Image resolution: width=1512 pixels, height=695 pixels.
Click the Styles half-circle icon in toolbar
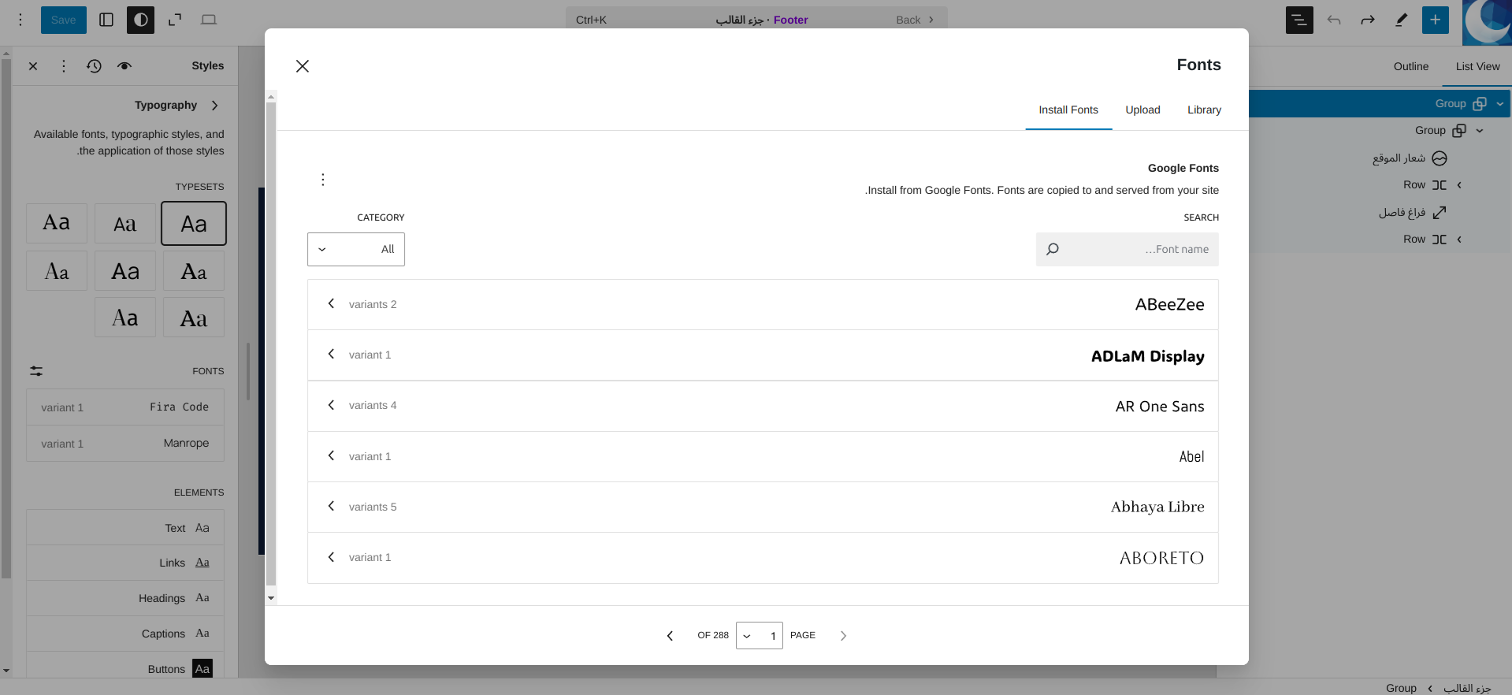pyautogui.click(x=141, y=20)
